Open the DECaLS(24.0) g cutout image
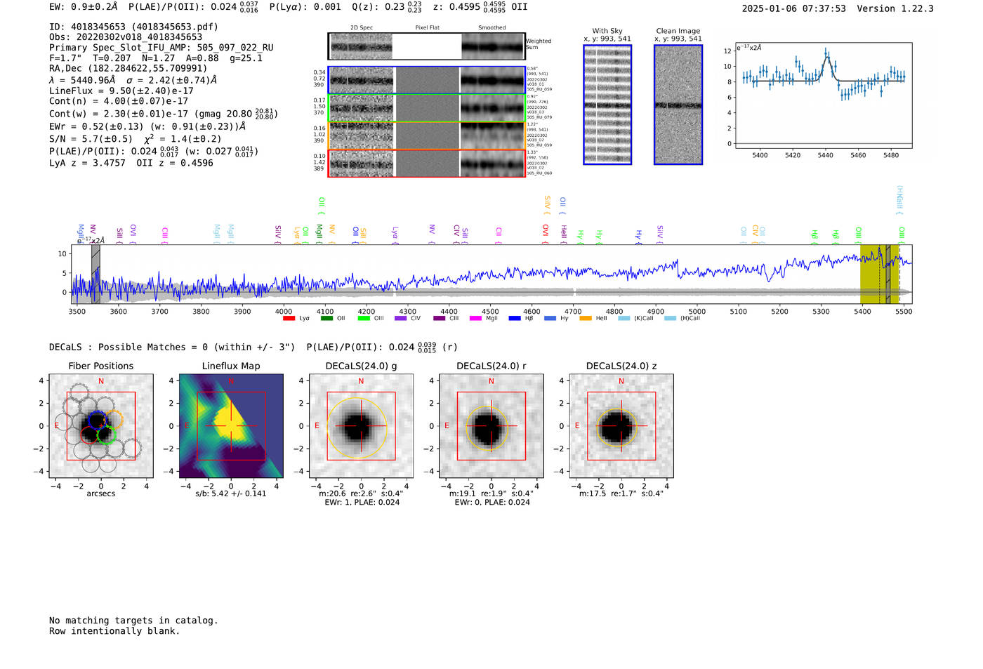983x669 pixels. [361, 425]
